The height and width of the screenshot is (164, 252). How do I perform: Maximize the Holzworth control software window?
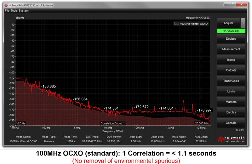tap(233, 4)
